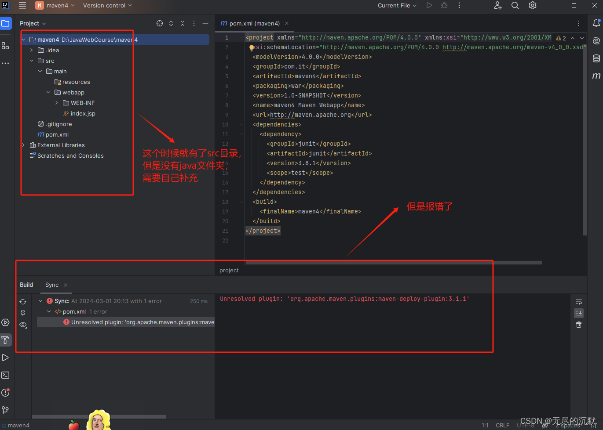This screenshot has width=603, height=430.
Task: Collapse the pom.xml 1 error node
Action: pyautogui.click(x=49, y=311)
